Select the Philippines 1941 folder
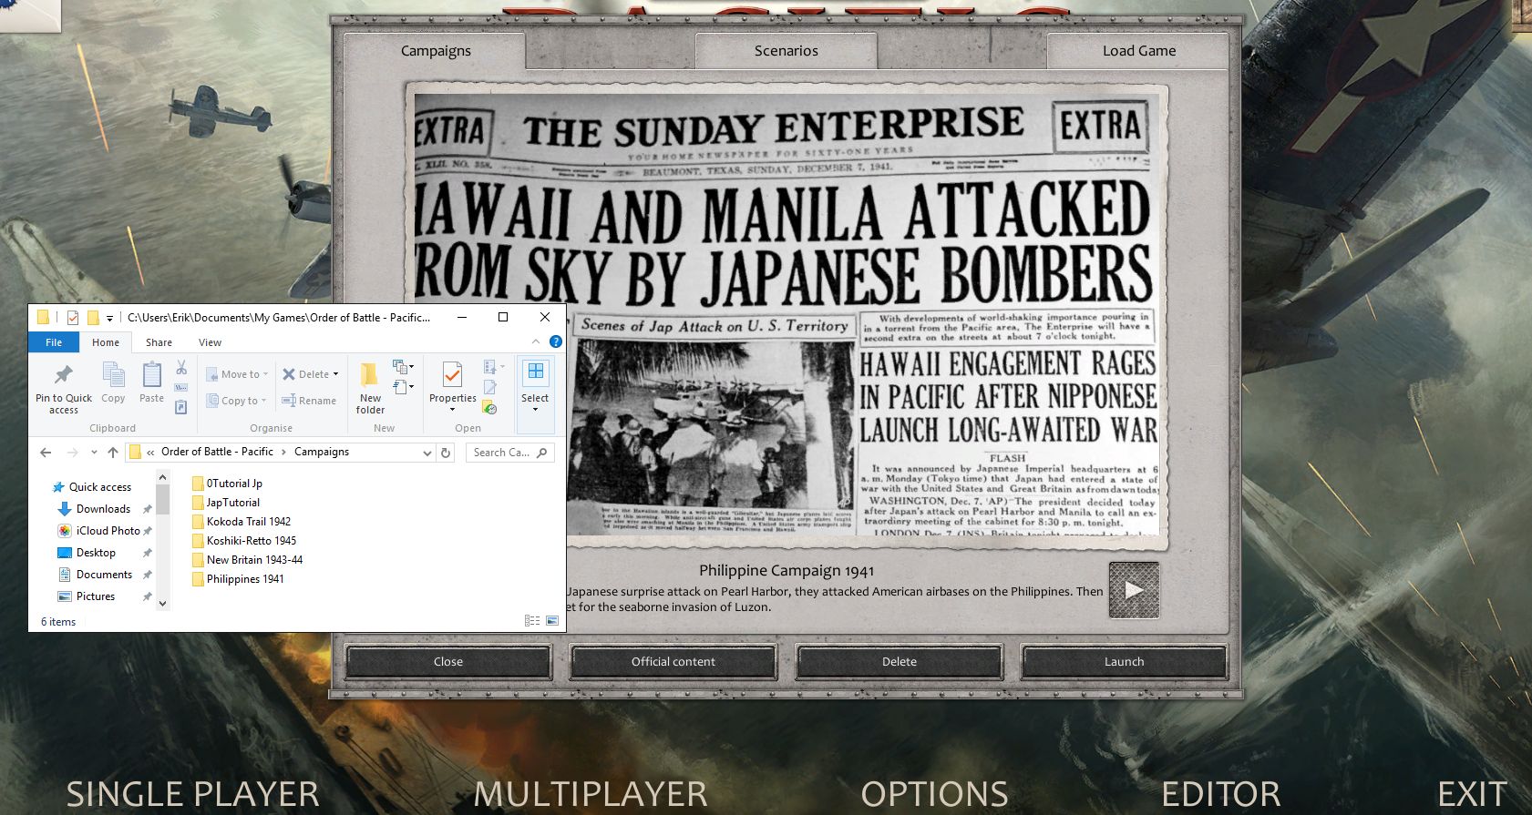 [x=239, y=579]
